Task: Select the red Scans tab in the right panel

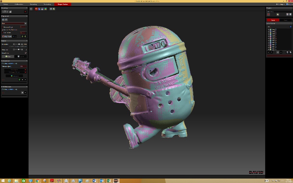Action: pos(273,20)
